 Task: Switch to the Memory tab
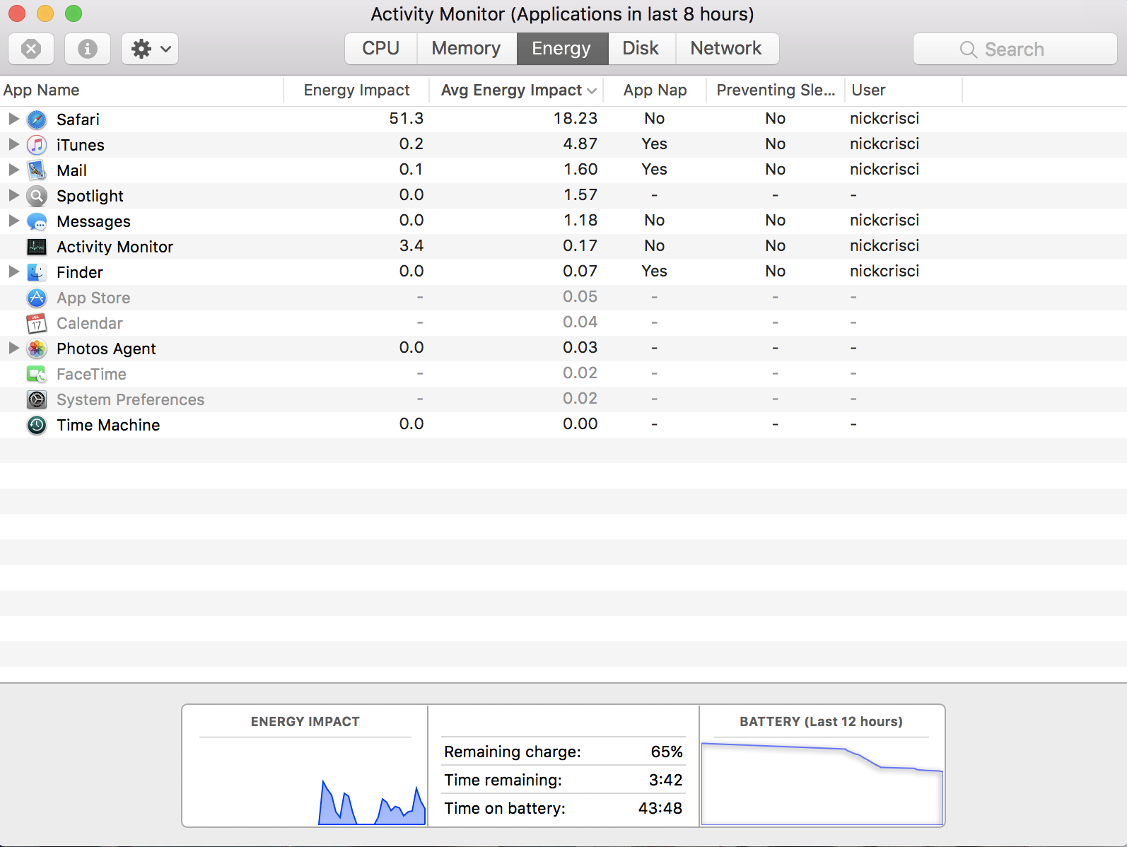(x=467, y=49)
